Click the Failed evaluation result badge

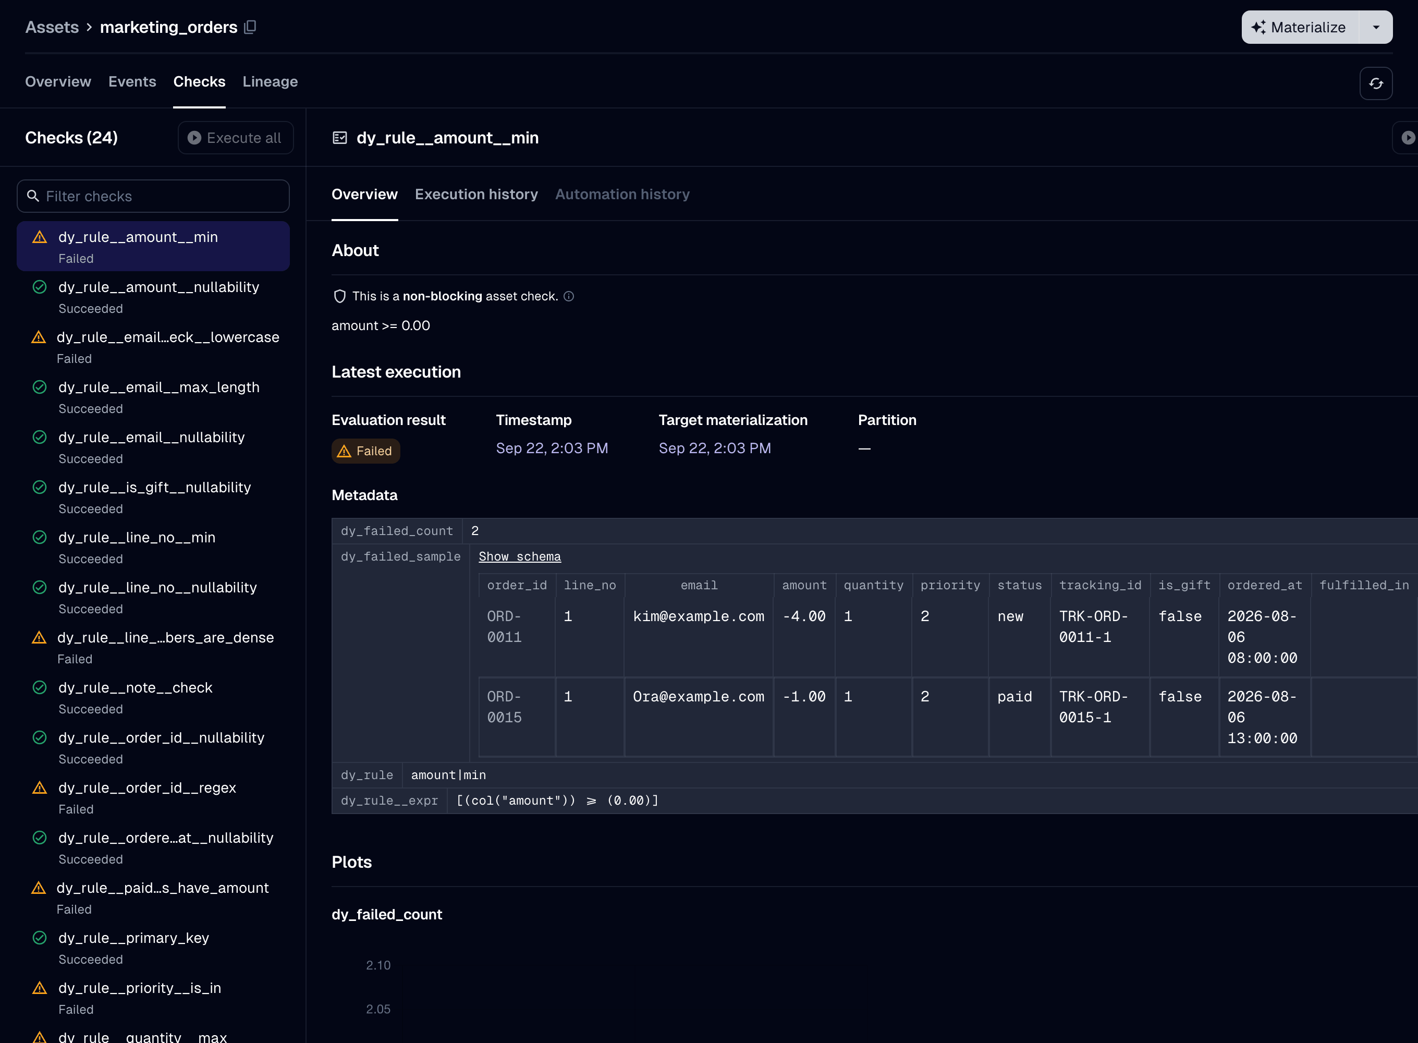pyautogui.click(x=365, y=451)
